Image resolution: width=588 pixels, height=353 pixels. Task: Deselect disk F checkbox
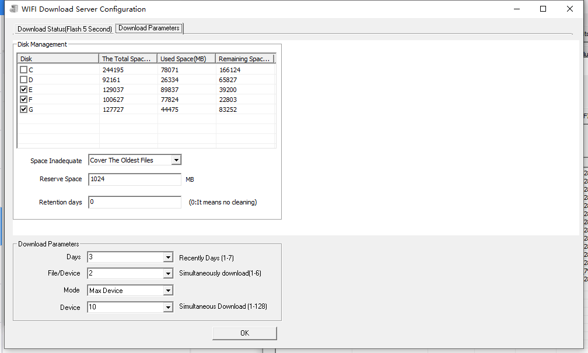[24, 100]
